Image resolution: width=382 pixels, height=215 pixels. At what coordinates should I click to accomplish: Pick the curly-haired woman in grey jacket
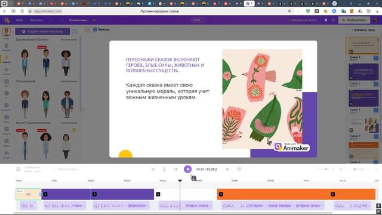tap(66, 63)
